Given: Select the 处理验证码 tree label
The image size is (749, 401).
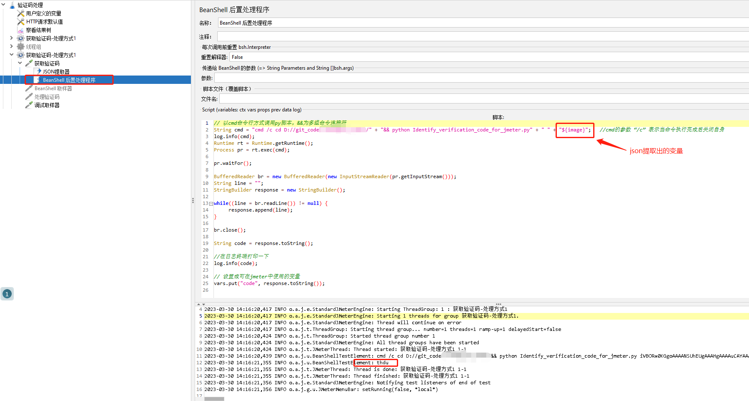Looking at the screenshot, I should pyautogui.click(x=47, y=97).
